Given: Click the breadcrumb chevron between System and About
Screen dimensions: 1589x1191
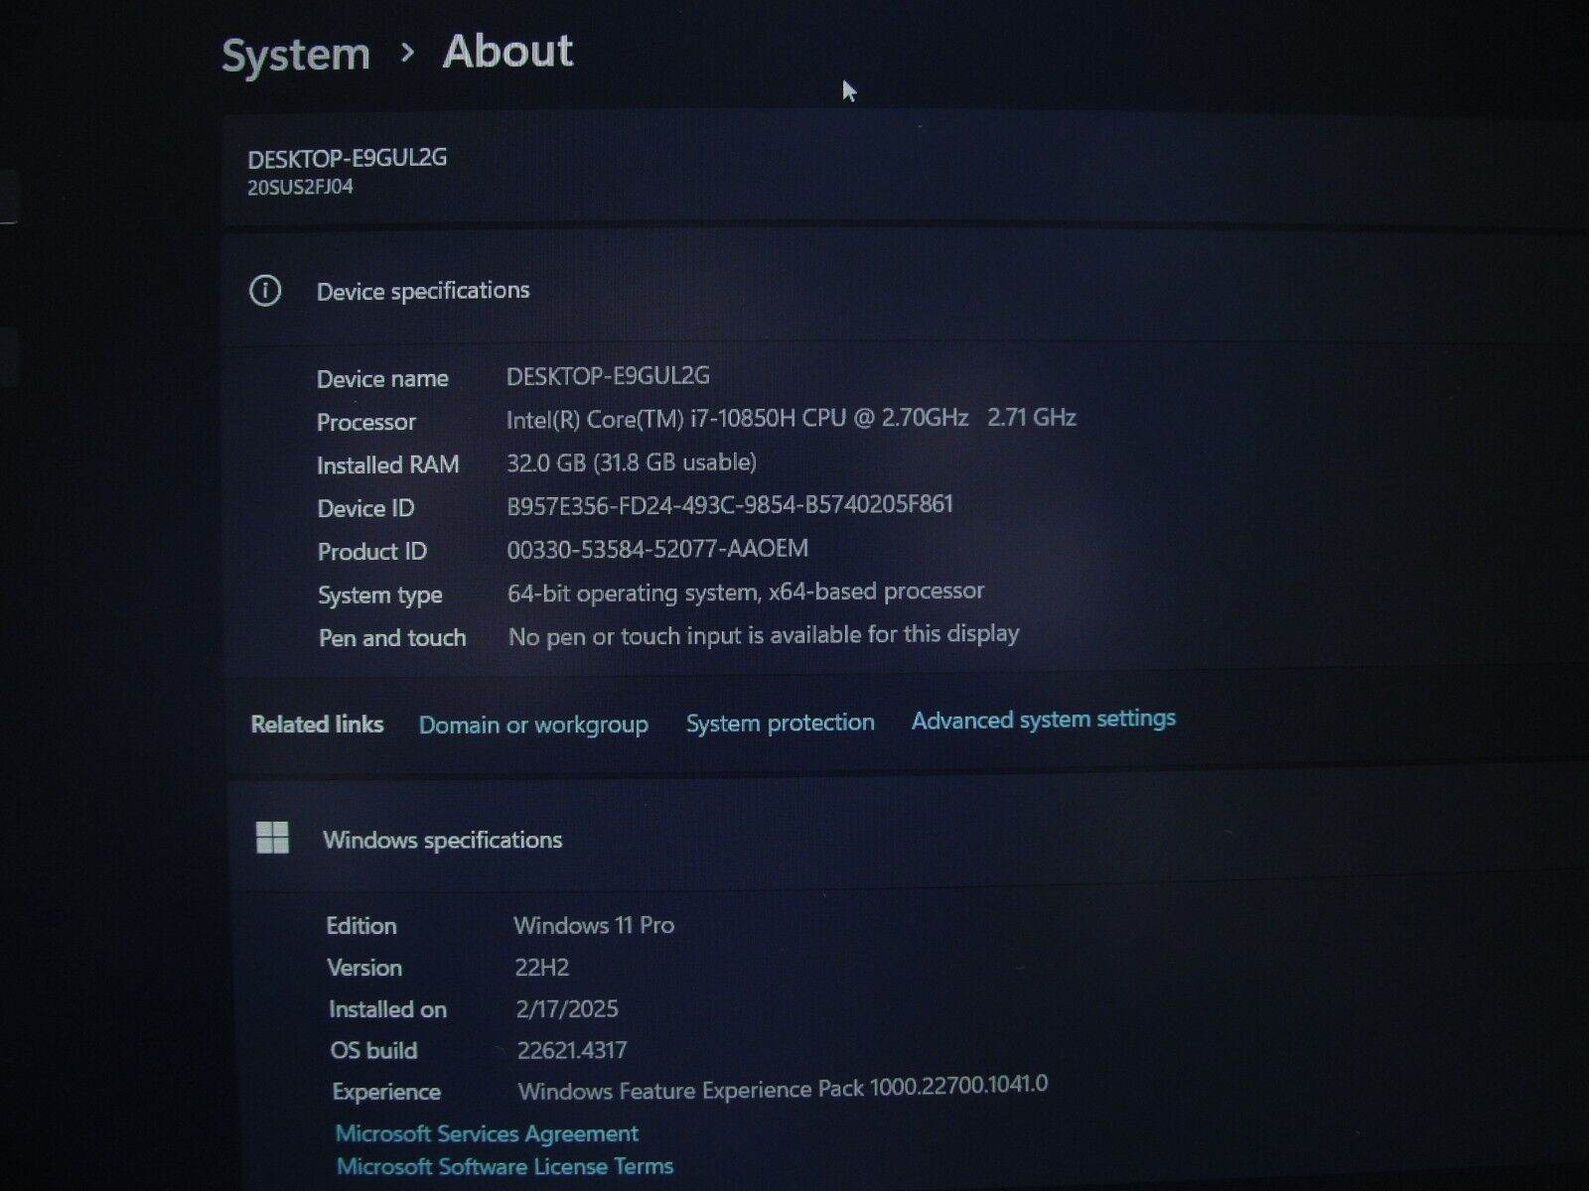Looking at the screenshot, I should pos(407,53).
